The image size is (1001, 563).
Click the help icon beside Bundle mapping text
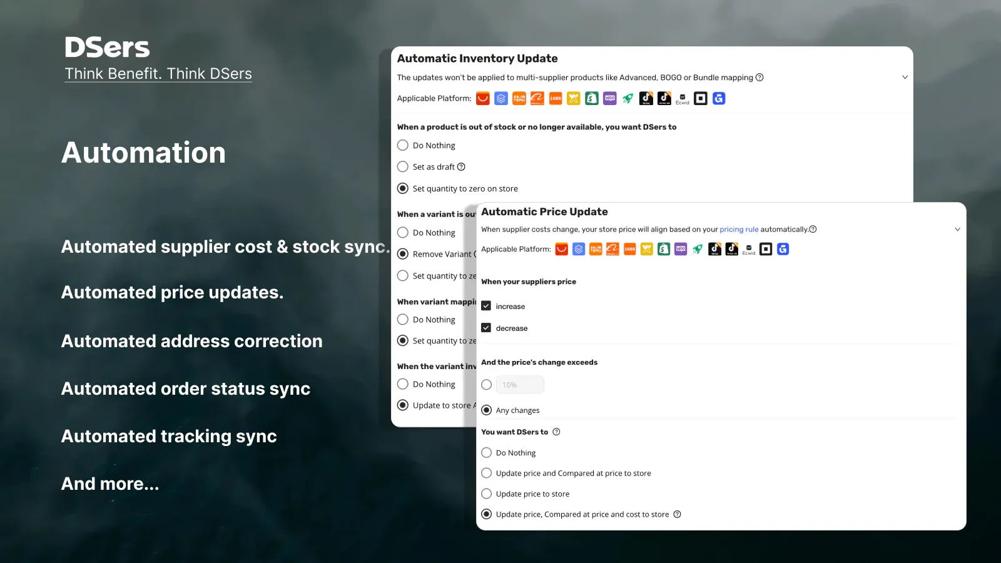click(x=760, y=78)
